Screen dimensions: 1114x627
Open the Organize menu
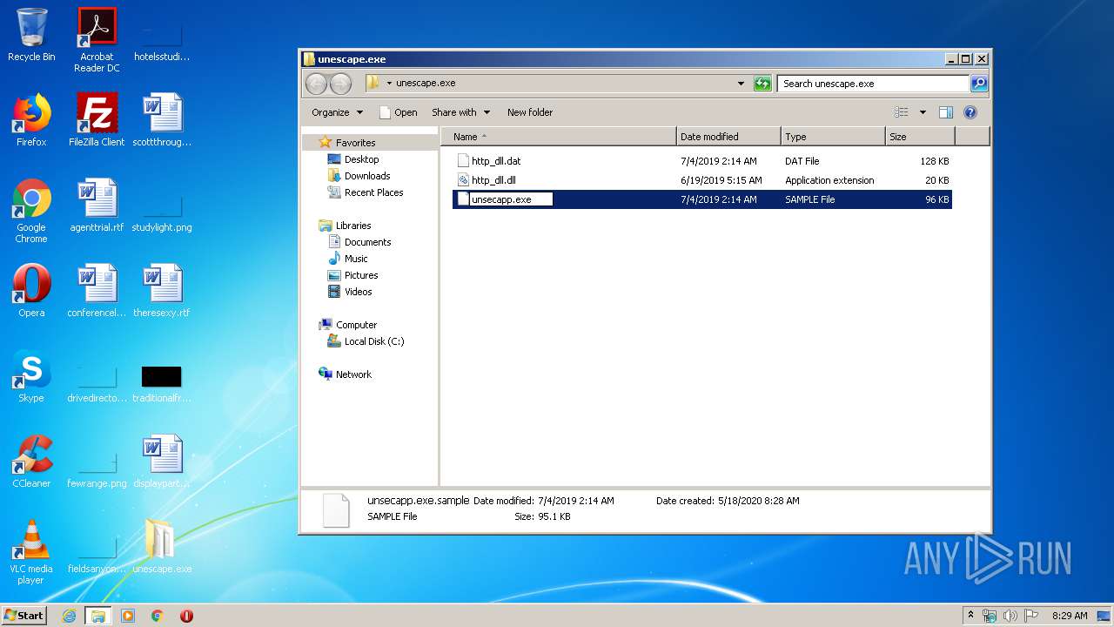click(x=337, y=112)
